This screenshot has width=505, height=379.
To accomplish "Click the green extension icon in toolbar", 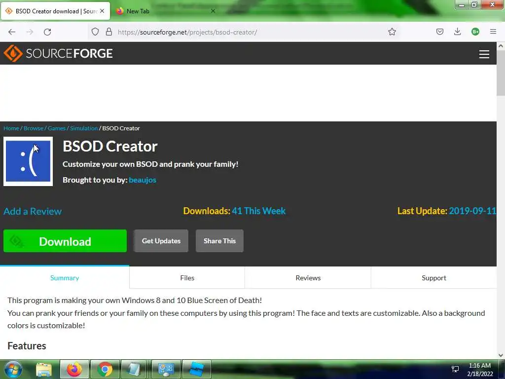I will tap(475, 32).
